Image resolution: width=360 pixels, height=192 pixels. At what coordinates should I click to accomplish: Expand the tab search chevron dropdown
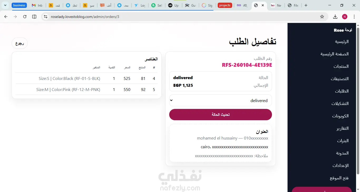pyautogui.click(x=5, y=5)
